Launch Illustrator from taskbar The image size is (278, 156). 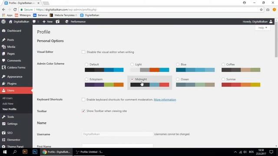click(25, 152)
